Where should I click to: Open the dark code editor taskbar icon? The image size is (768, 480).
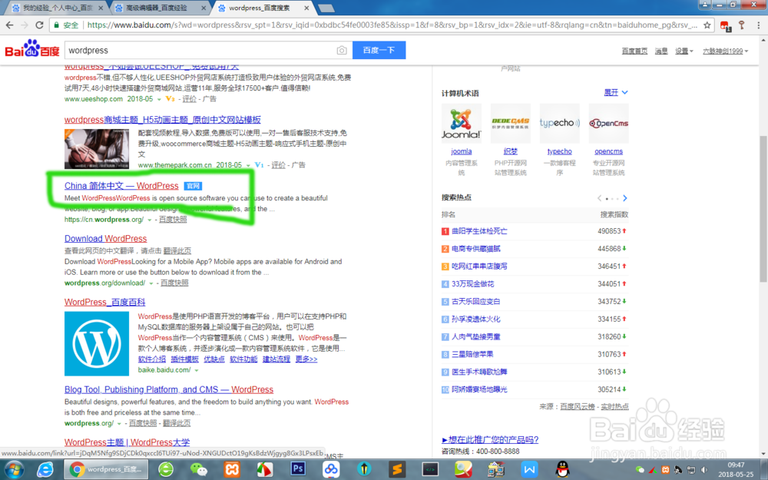coord(430,469)
